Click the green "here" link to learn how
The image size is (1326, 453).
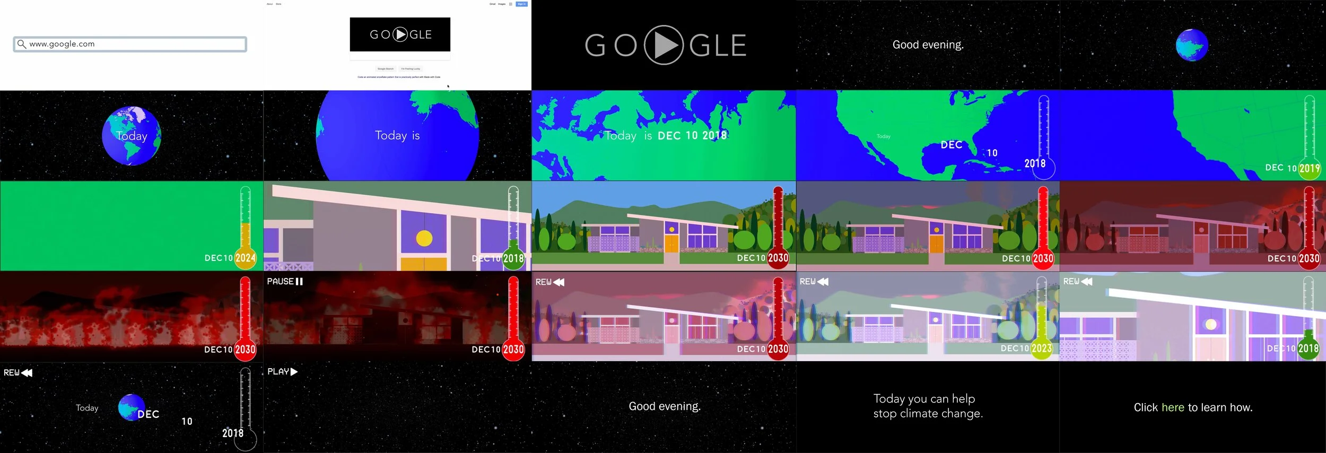1173,407
